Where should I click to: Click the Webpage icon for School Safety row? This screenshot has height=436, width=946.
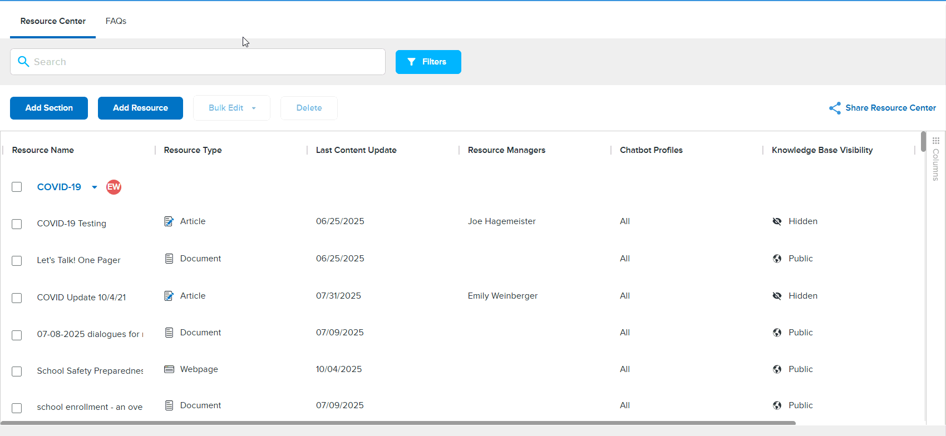click(169, 369)
